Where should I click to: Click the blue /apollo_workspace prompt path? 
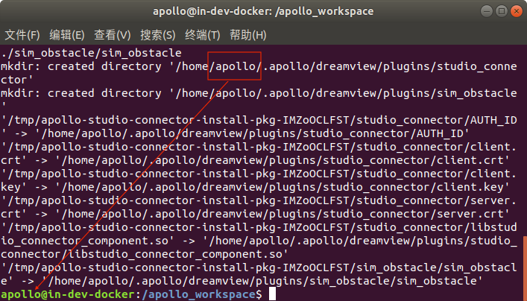point(198,295)
